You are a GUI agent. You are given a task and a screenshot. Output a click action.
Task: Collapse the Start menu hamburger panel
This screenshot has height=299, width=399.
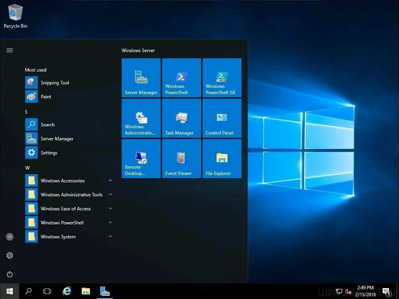pos(9,50)
